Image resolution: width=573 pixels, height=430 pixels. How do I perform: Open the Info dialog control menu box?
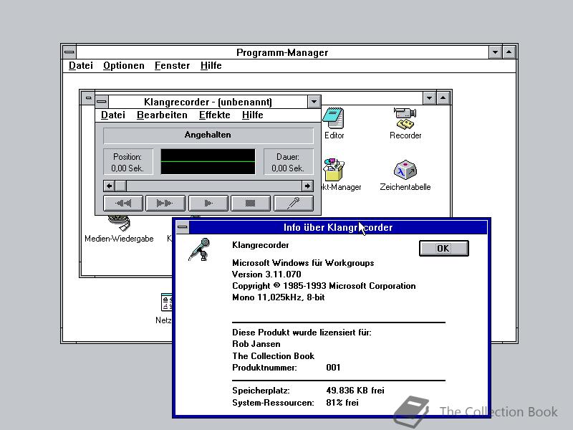[183, 227]
